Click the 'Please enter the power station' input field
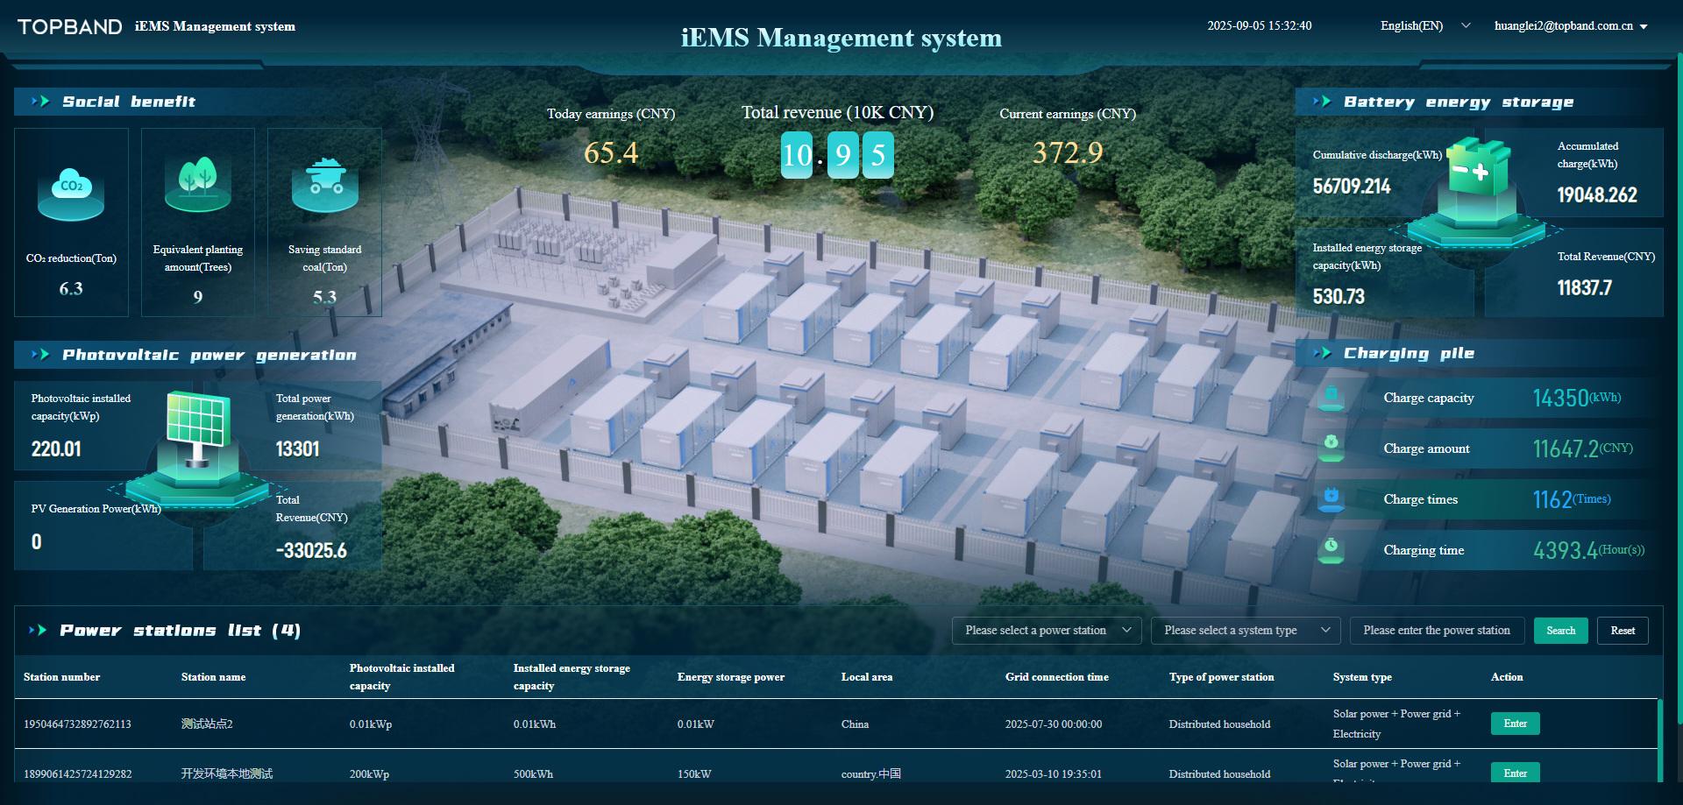 pos(1438,631)
